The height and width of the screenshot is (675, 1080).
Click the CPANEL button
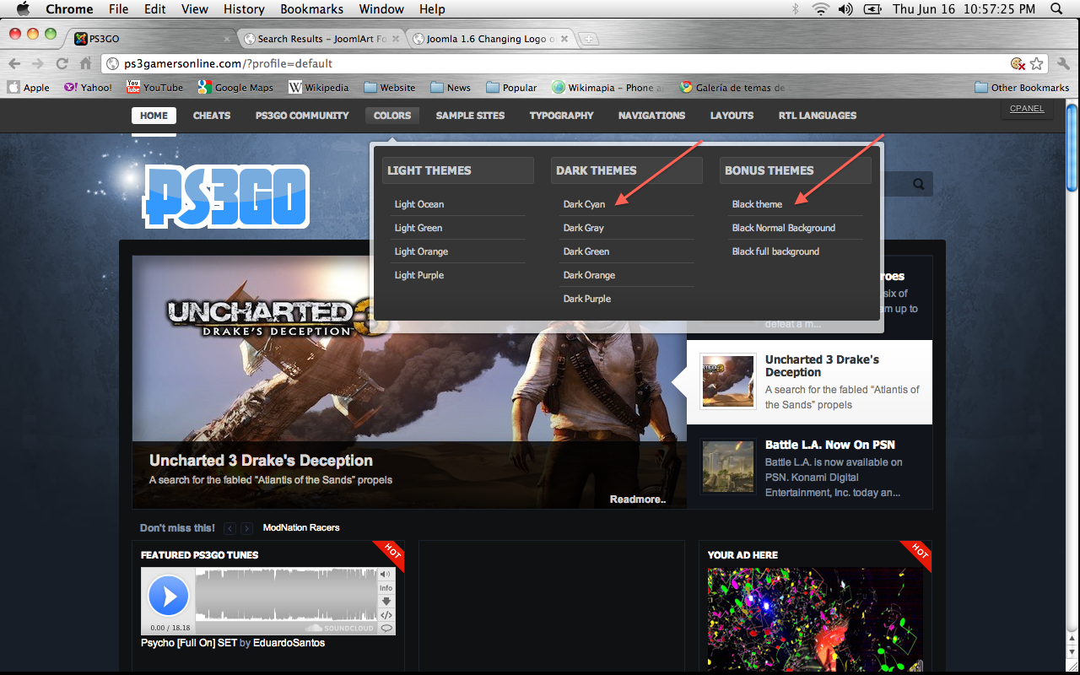[1027, 109]
